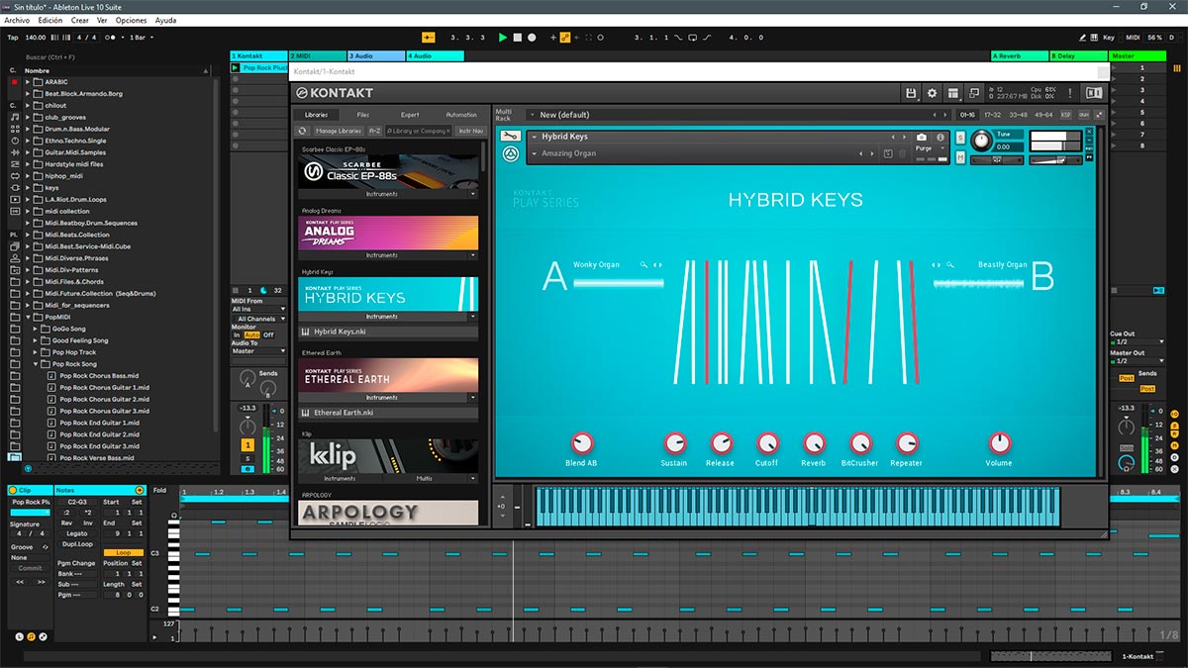Select Pop Rock Chorus Bass.mid file
Screen dimensions: 1188x668
[98, 376]
